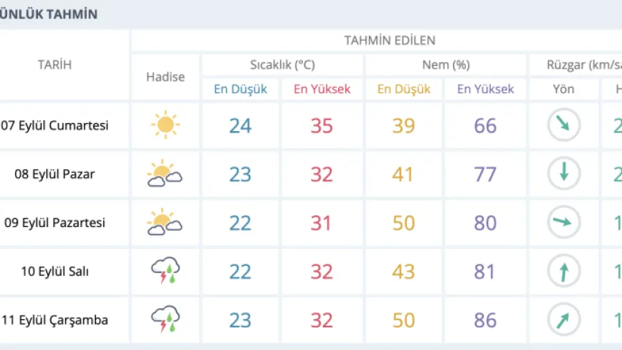The image size is (622, 350).
Task: Click the Sıcaklık (°C) header
Action: (282, 64)
